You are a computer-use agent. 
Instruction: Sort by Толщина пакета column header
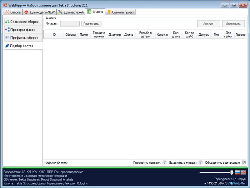point(99,34)
